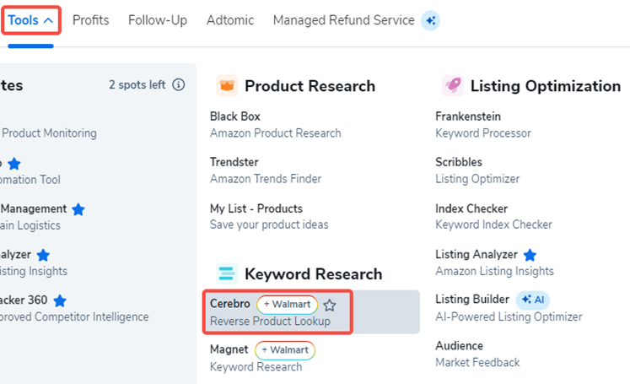Toggle the blue star beside acker 360
This screenshot has width=630, height=384.
coord(60,300)
